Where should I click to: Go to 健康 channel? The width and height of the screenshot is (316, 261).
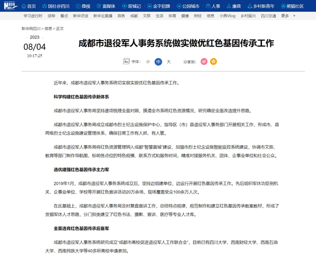[185, 16]
